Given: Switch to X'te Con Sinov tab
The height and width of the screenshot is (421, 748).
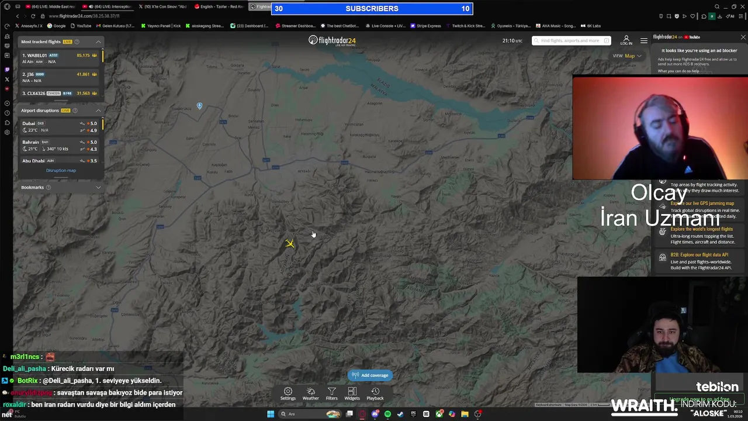Looking at the screenshot, I should (x=163, y=6).
